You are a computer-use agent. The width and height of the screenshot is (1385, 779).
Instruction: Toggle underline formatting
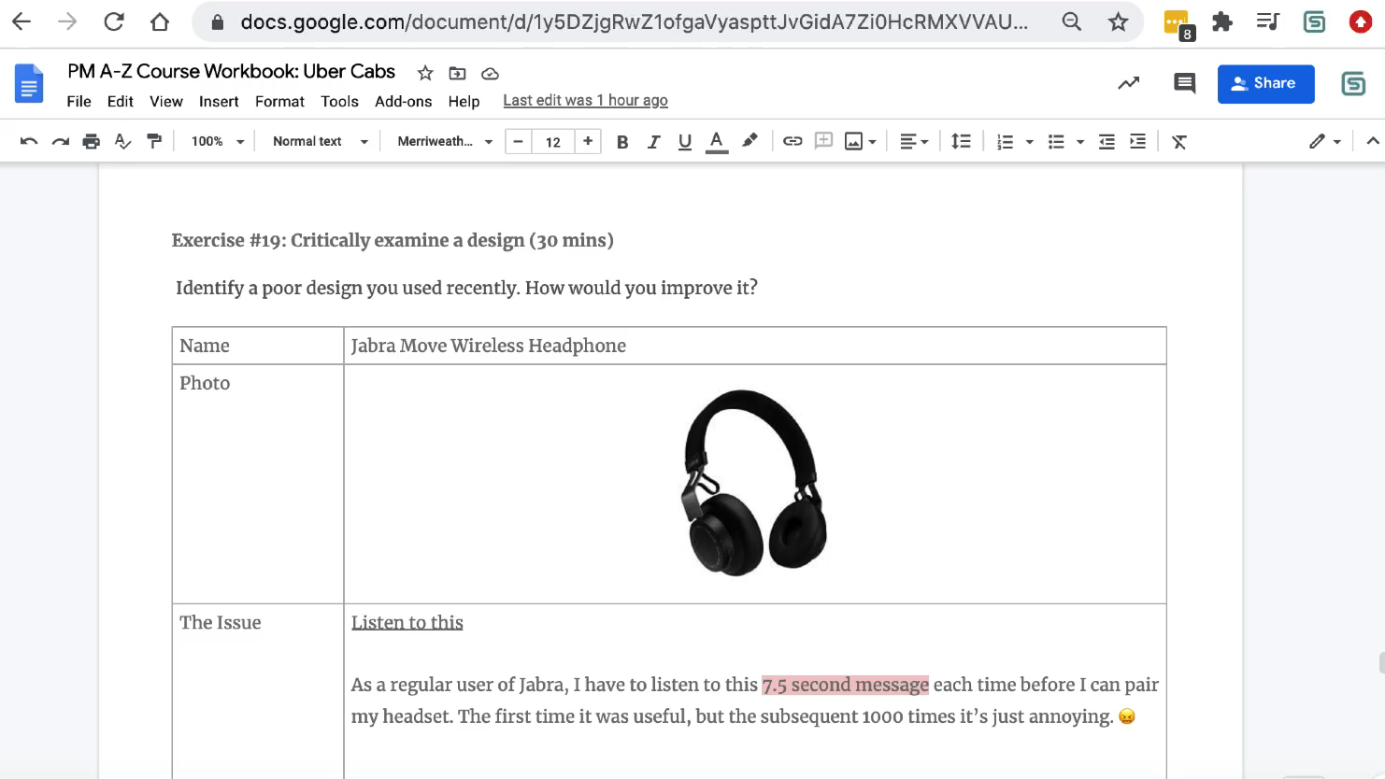pos(685,141)
